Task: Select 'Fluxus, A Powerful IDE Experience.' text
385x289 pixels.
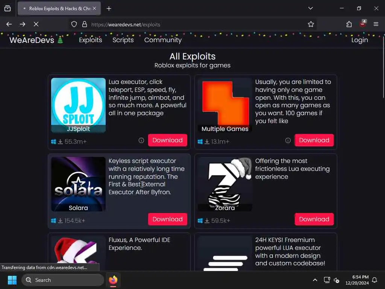Action: 139,244
